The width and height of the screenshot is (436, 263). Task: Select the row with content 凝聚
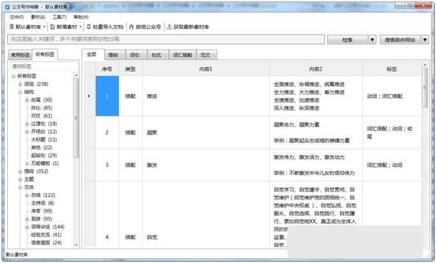click(253, 132)
